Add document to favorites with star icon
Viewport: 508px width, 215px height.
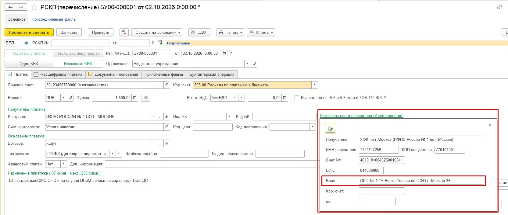point(34,7)
